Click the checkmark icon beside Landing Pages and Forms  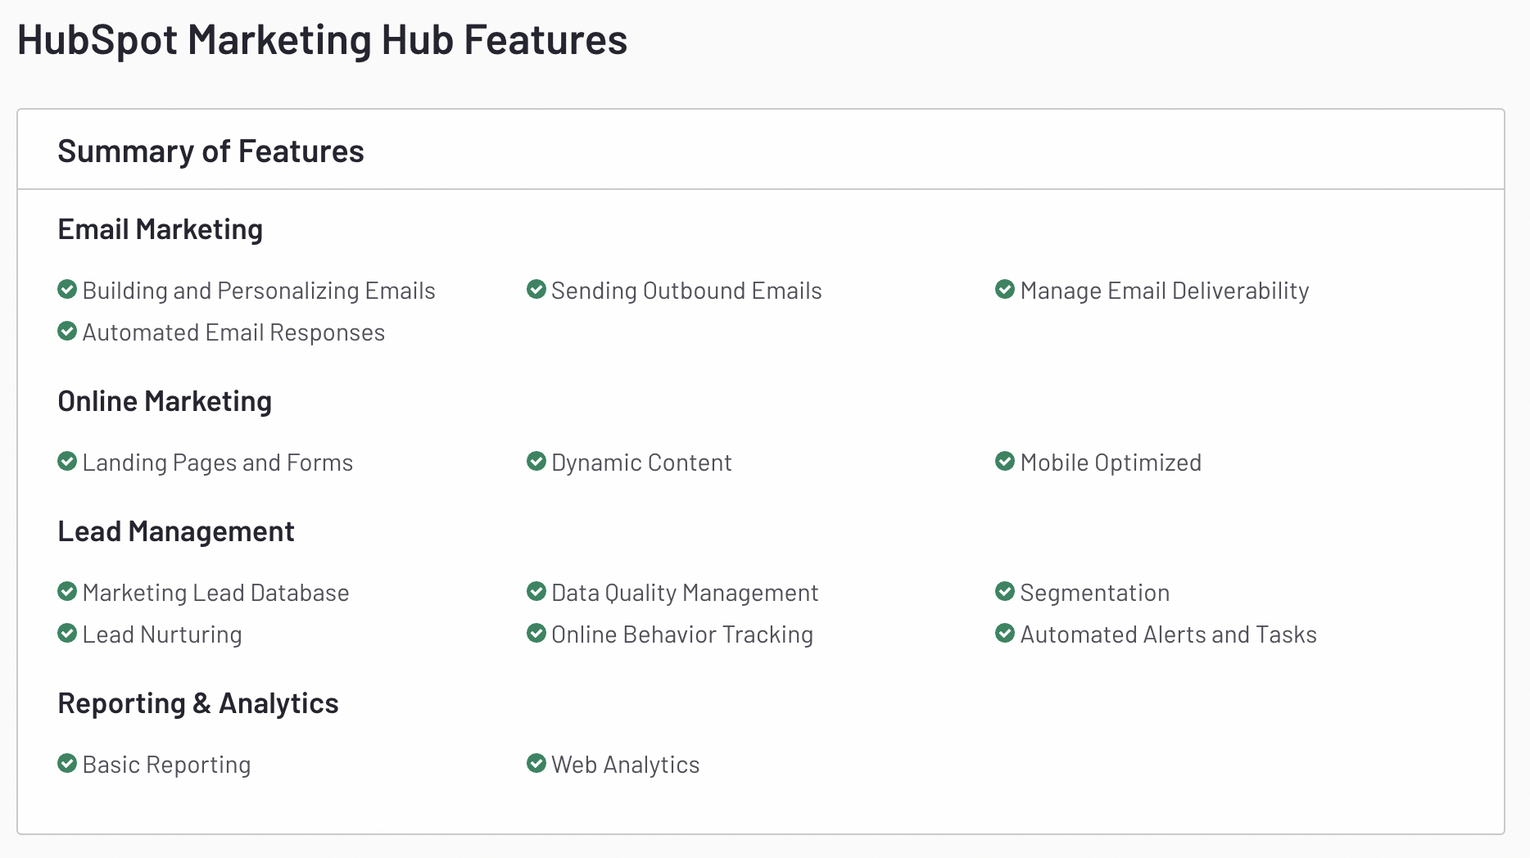click(x=67, y=461)
